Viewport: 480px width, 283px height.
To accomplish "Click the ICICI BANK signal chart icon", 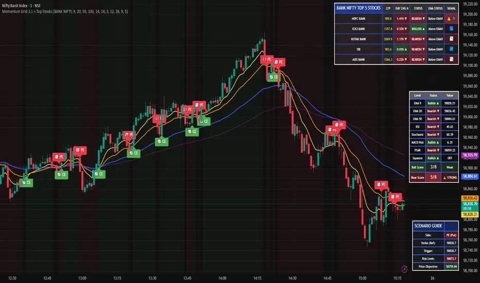I will tap(451, 29).
